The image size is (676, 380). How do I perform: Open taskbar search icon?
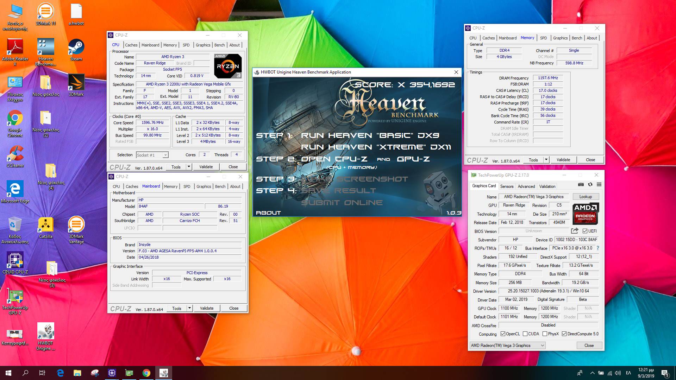tap(25, 373)
